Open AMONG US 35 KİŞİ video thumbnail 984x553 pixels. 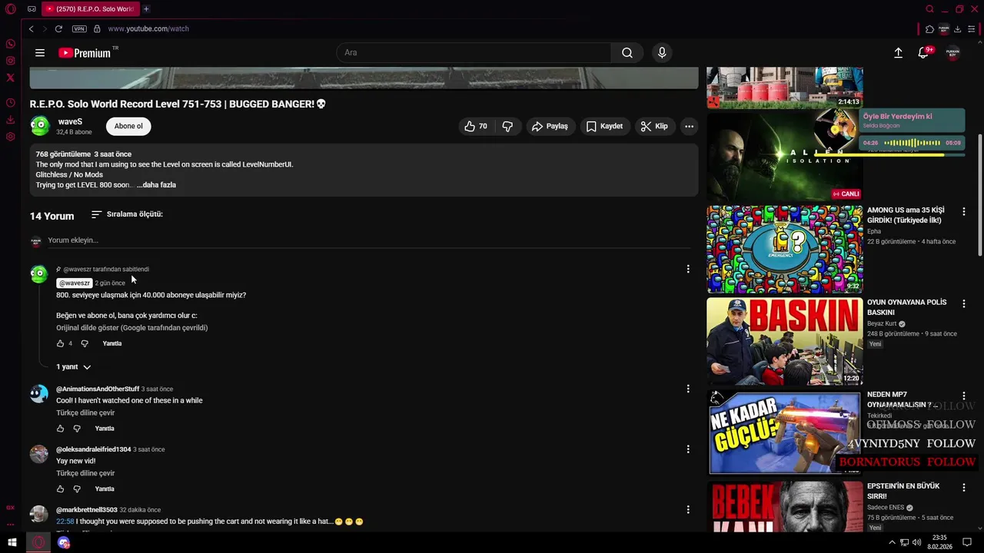[x=785, y=250]
